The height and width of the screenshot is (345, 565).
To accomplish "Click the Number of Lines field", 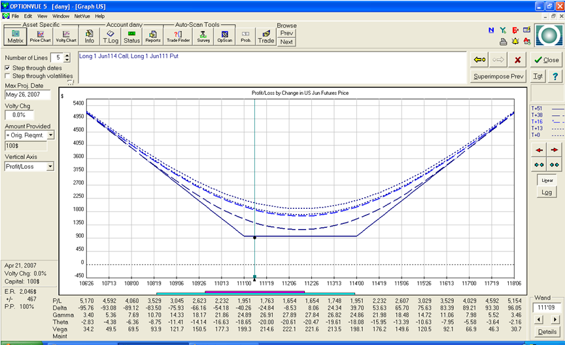I will pos(58,58).
